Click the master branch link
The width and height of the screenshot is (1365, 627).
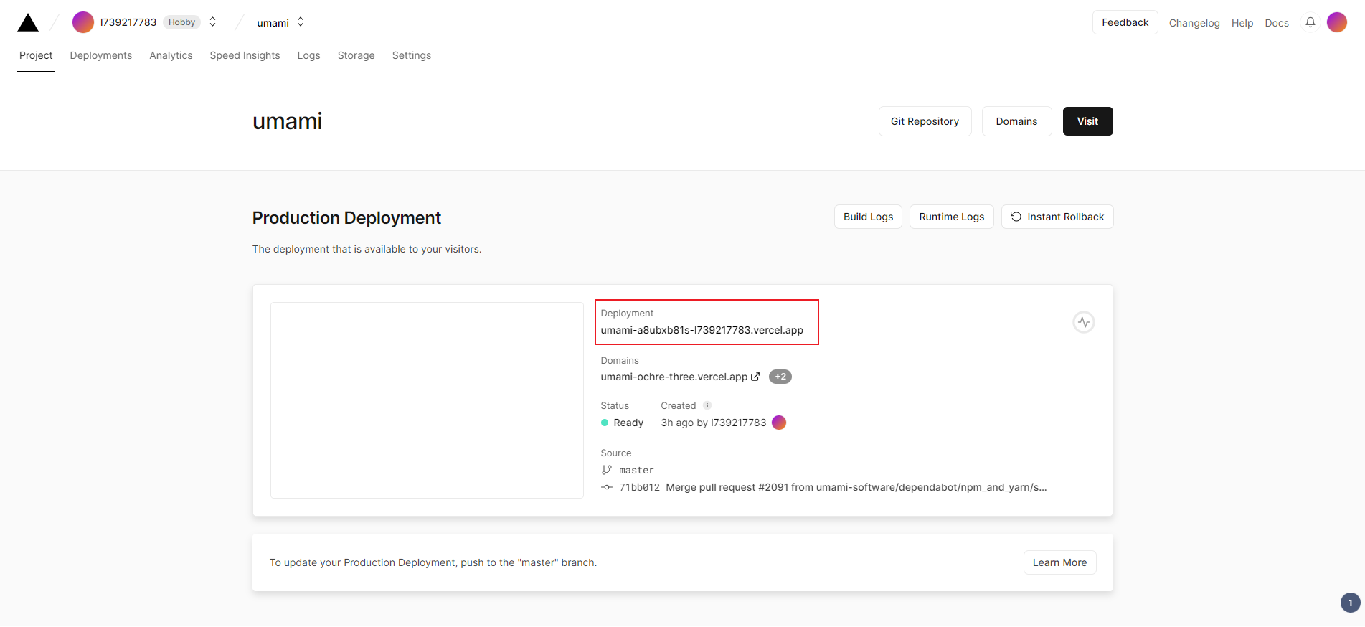[637, 470]
